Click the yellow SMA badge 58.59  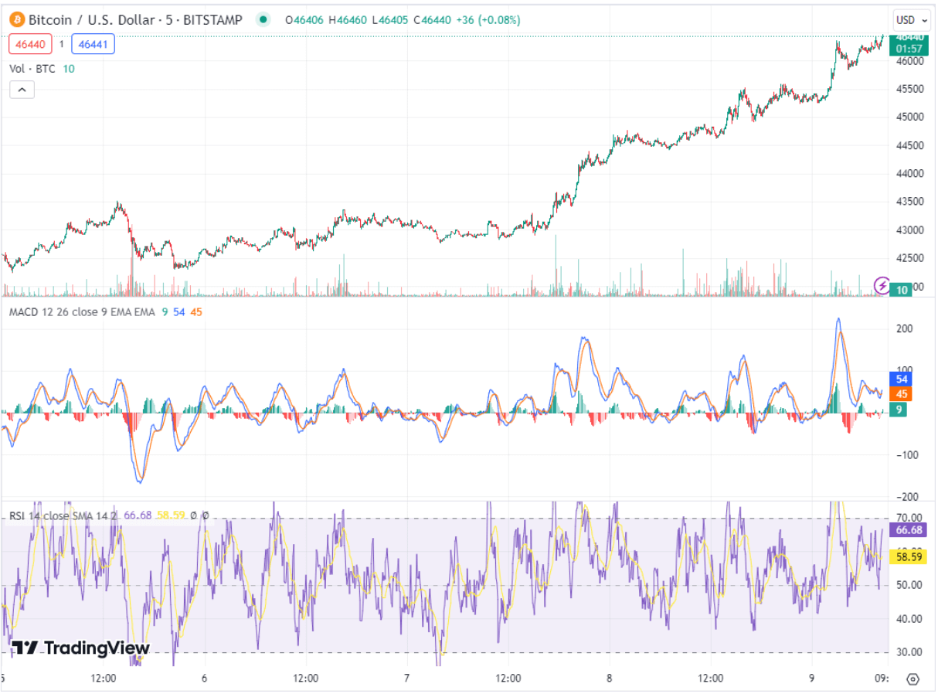click(906, 555)
